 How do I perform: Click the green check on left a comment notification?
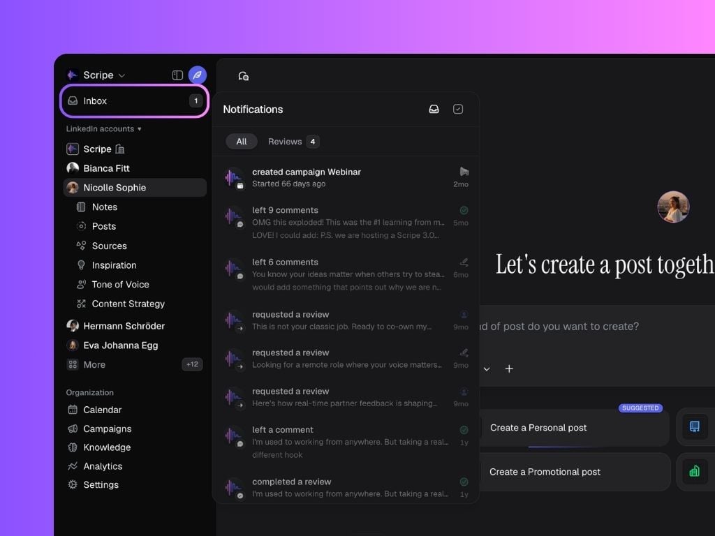point(464,430)
